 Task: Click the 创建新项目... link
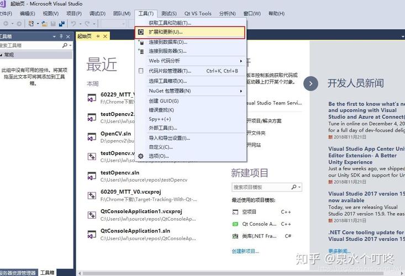[x=245, y=251]
